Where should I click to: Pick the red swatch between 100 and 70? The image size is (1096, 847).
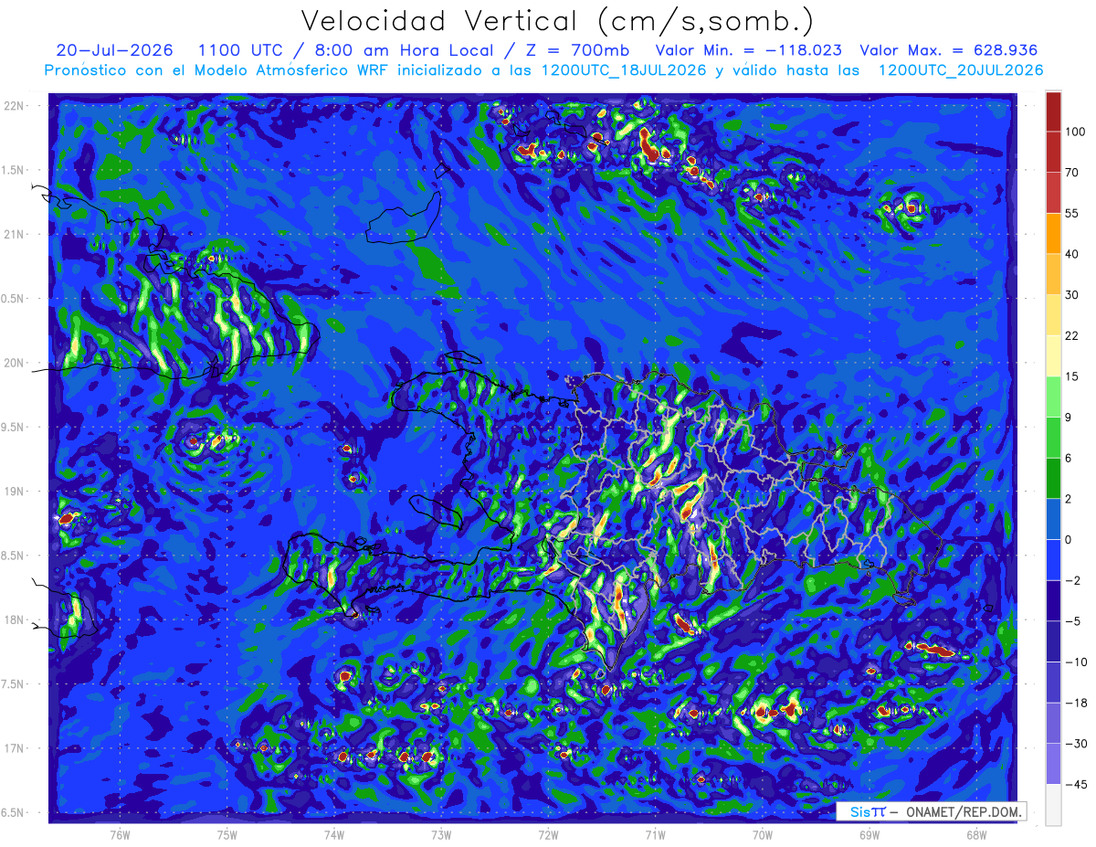1053,152
